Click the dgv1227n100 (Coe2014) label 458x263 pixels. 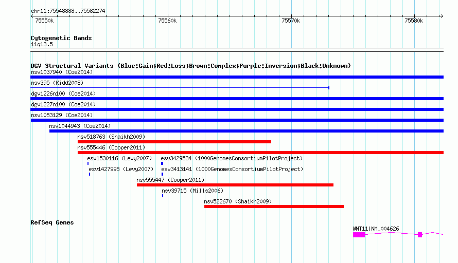[63, 104]
